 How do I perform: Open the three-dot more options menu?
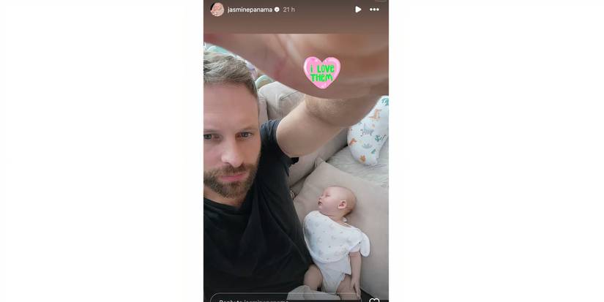[374, 10]
